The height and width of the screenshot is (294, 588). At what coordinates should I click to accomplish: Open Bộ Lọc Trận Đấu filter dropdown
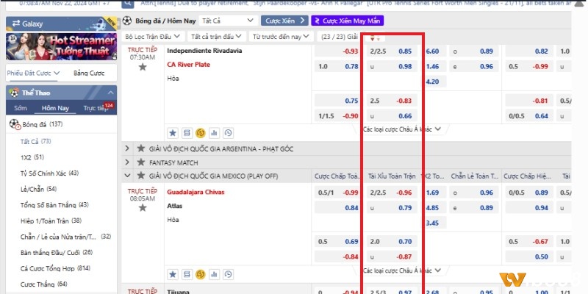pyautogui.click(x=153, y=37)
